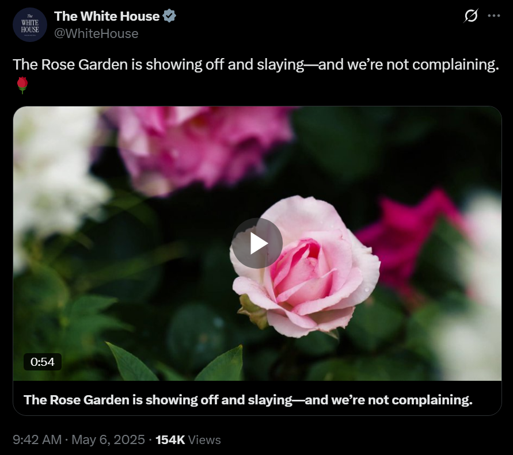The height and width of the screenshot is (455, 513).
Task: Click the red rose emoji in the post
Action: [x=22, y=85]
